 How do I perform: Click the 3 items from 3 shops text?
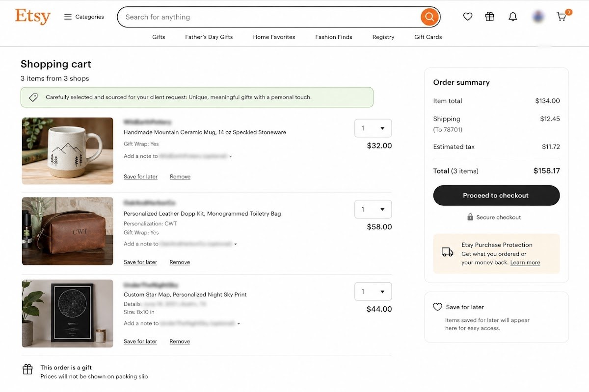[x=55, y=78]
